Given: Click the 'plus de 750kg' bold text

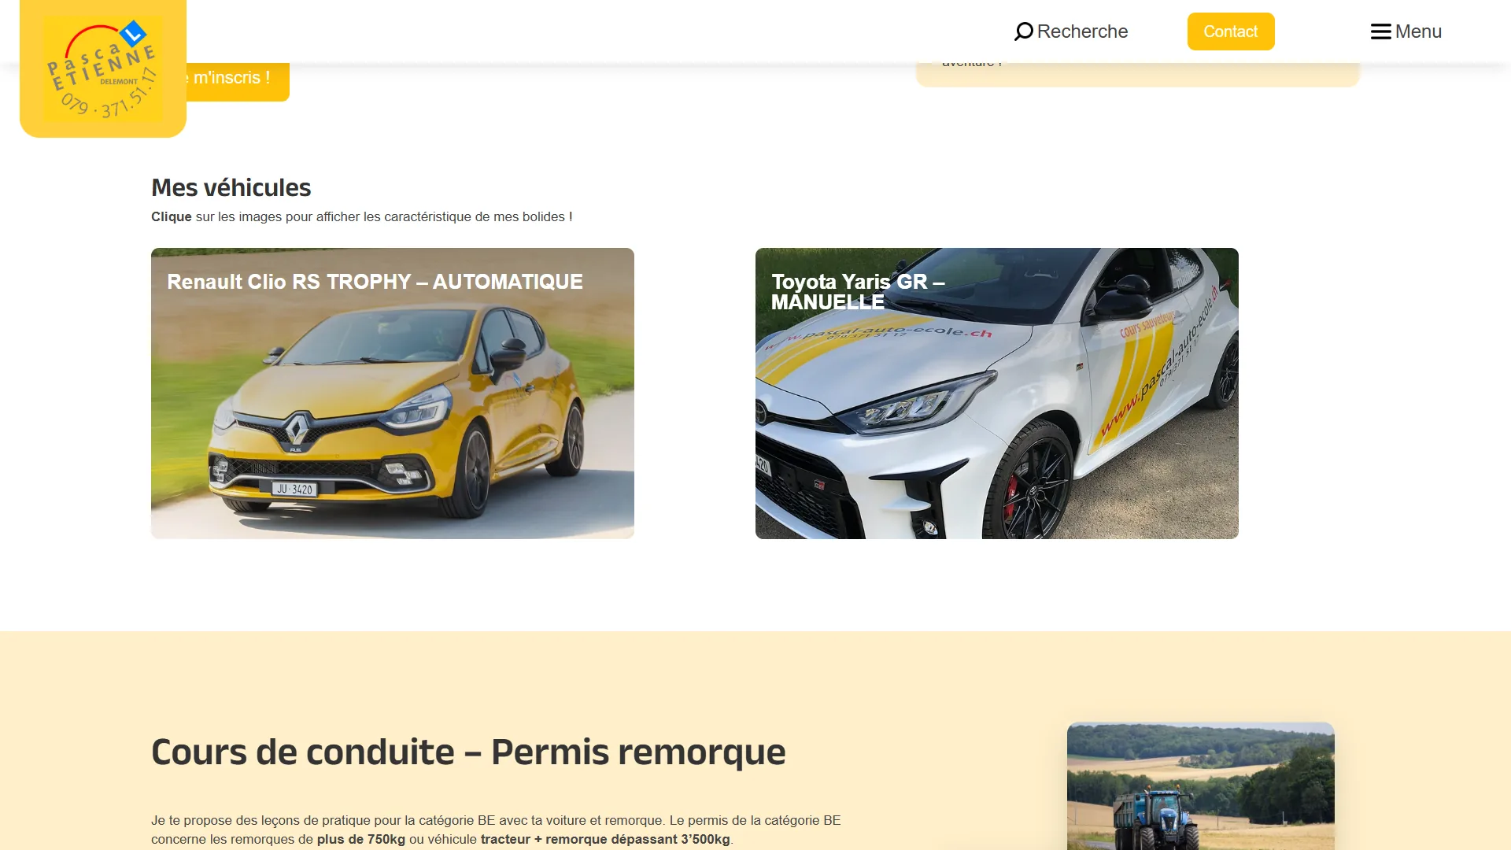Looking at the screenshot, I should point(361,839).
